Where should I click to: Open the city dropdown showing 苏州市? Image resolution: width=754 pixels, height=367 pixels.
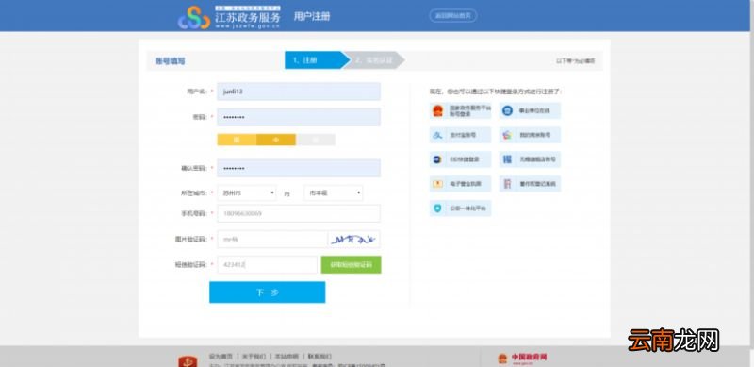(247, 192)
